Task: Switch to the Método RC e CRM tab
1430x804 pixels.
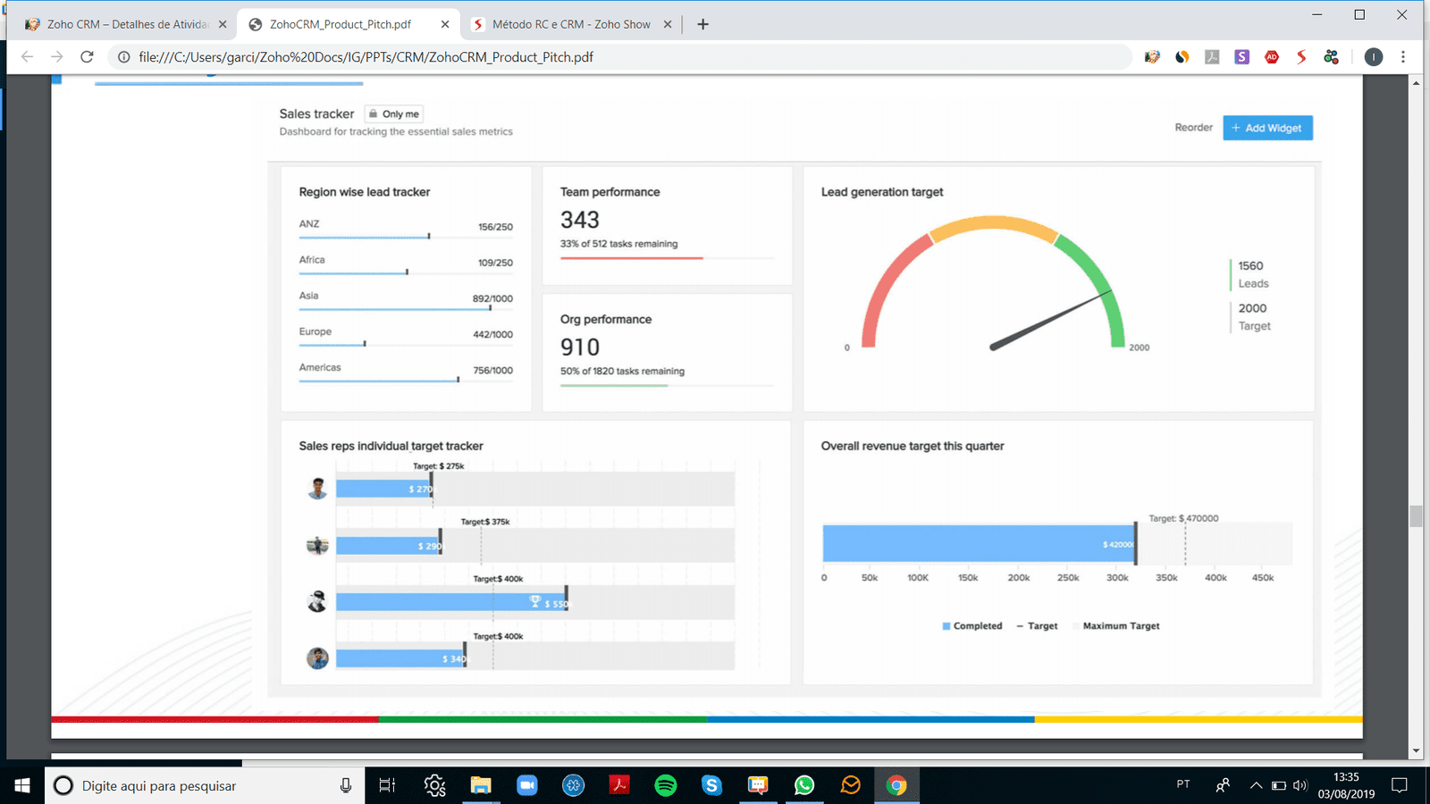Action: coord(570,24)
